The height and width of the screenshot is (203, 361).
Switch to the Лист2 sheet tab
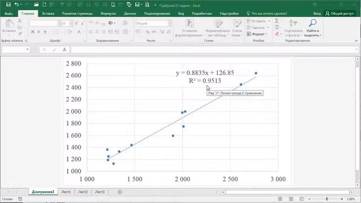click(83, 192)
